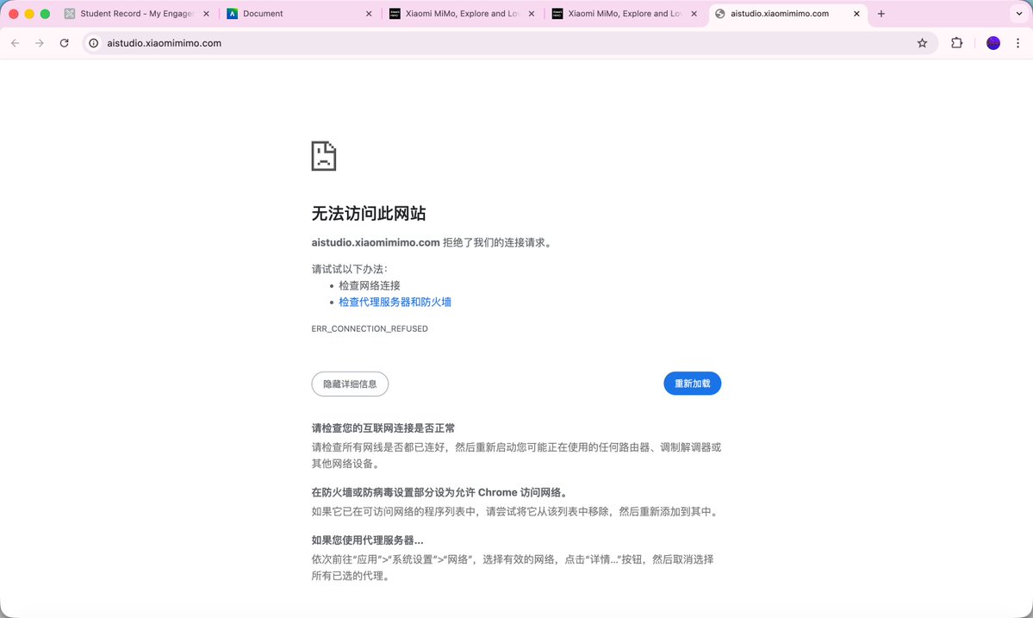1033x618 pixels.
Task: Click the browser back arrow
Action: point(16,43)
